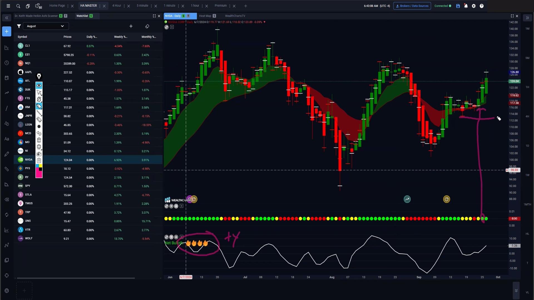Open the hamburger main menu
This screenshot has height=300, width=534.
(8, 6)
